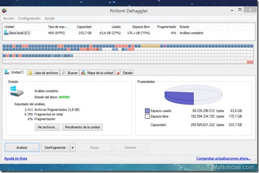Maximize the Defraggler window
Viewport: 259px width, 173px height.
click(240, 10)
